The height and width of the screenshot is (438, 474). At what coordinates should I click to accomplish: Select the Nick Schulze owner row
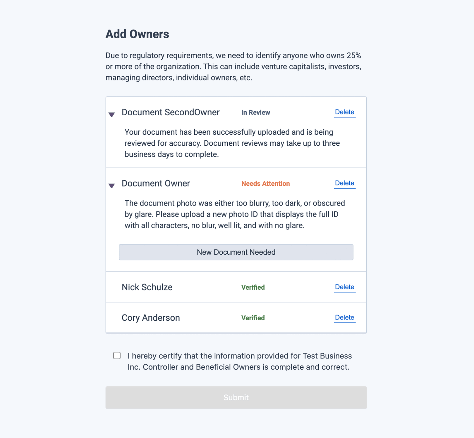click(236, 287)
